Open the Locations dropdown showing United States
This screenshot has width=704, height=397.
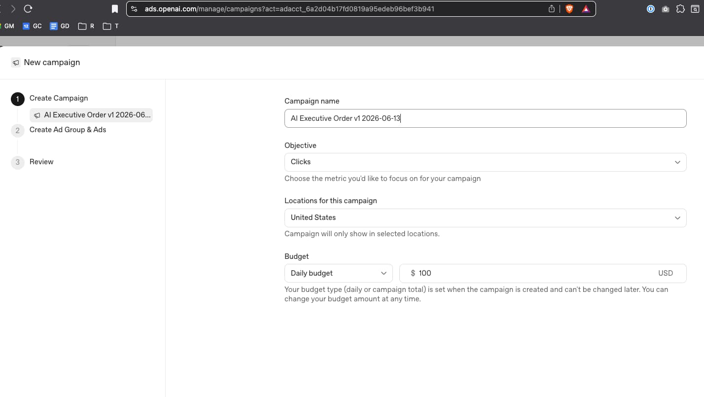486,218
